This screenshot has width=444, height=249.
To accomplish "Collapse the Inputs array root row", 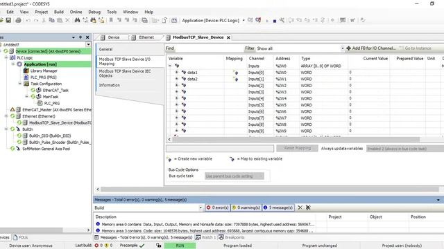I will [170, 66].
